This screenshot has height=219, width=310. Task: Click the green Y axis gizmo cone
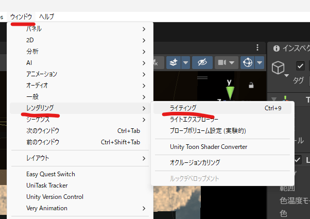[x=230, y=93]
